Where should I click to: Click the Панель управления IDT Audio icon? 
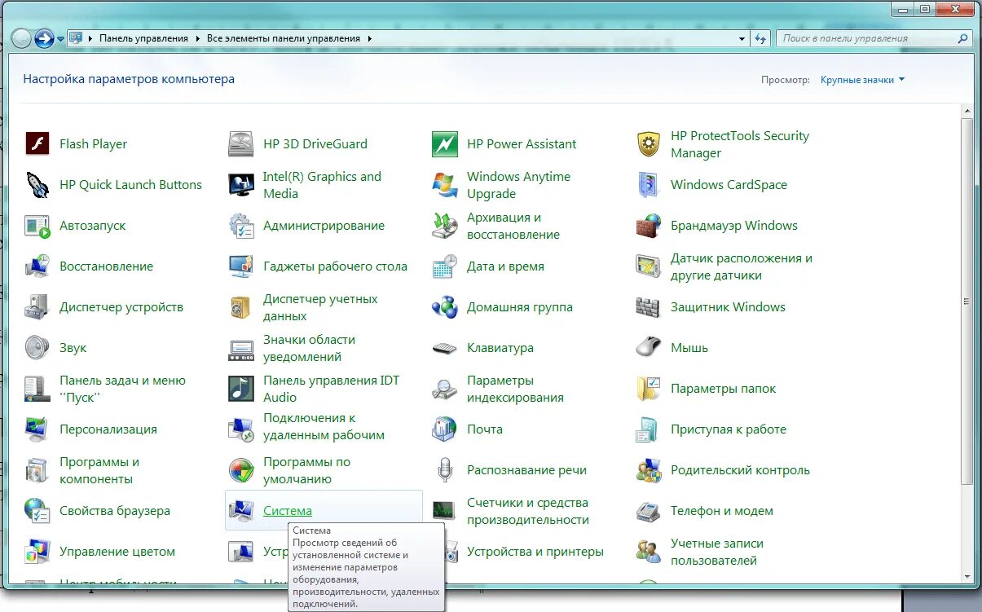[241, 389]
